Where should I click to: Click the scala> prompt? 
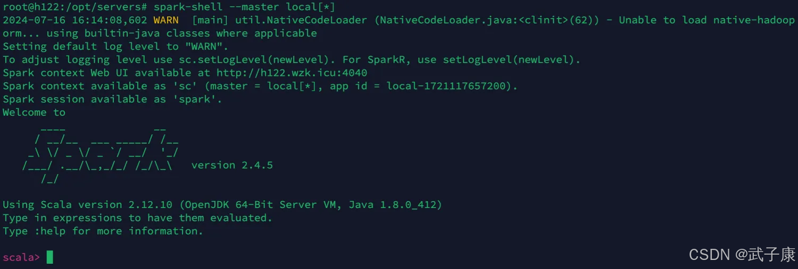21,257
